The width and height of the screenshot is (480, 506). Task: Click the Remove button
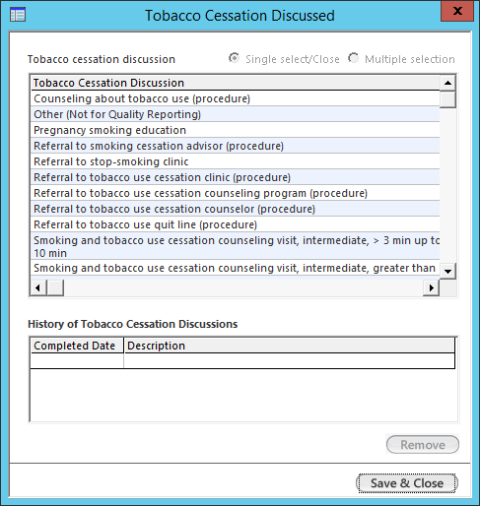[423, 445]
